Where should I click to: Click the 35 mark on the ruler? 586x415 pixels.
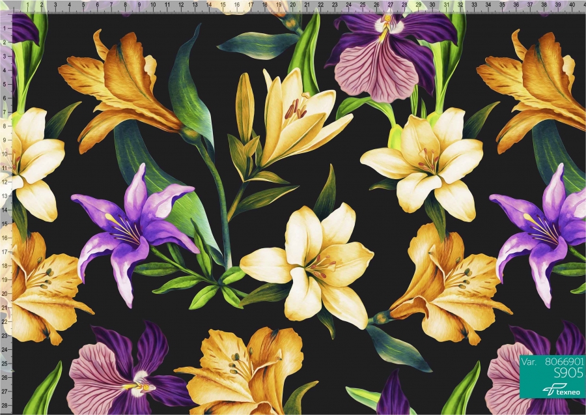pyautogui.click(x=502, y=5)
